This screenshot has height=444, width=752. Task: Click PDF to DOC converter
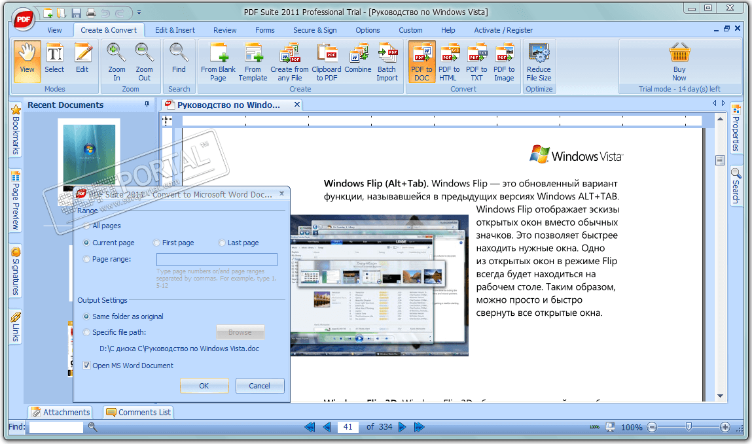tap(421, 61)
